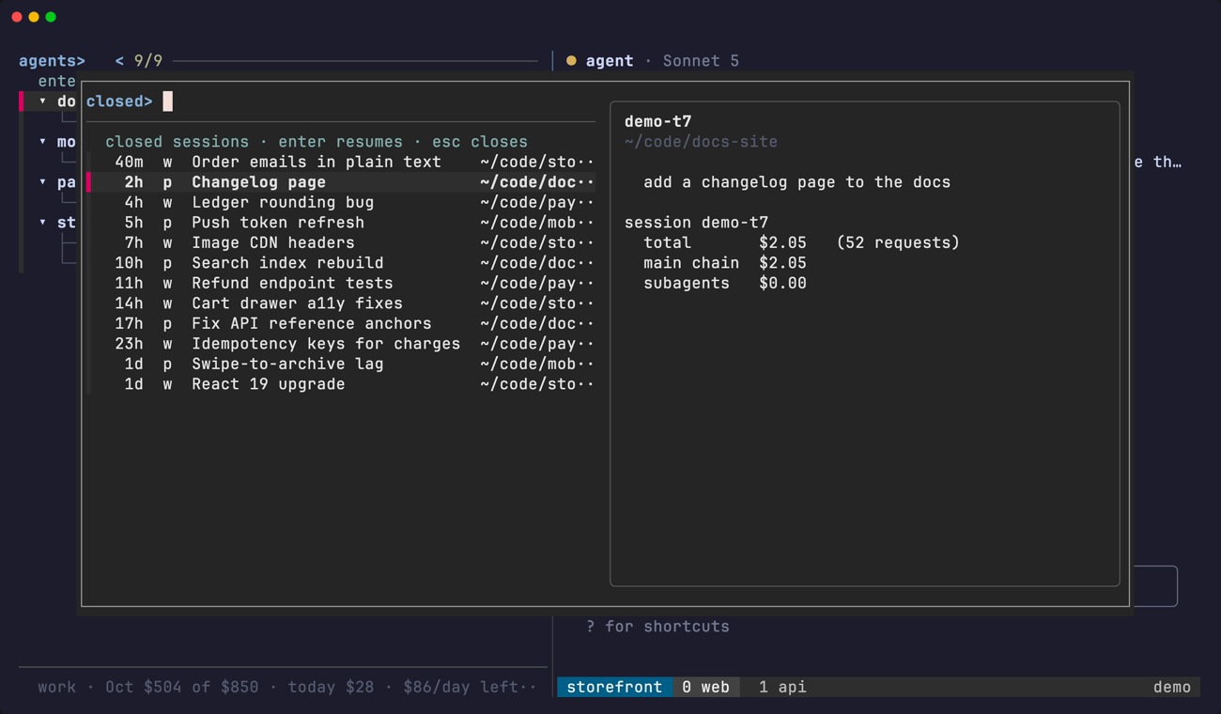Select 'Refund endpoint tests' session
This screenshot has height=714, width=1221.
click(x=340, y=283)
